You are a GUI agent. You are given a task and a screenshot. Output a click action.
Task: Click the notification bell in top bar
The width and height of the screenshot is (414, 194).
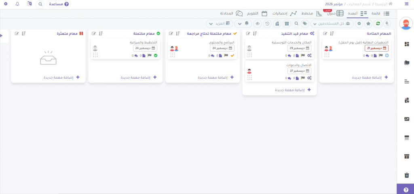click(x=17, y=4)
